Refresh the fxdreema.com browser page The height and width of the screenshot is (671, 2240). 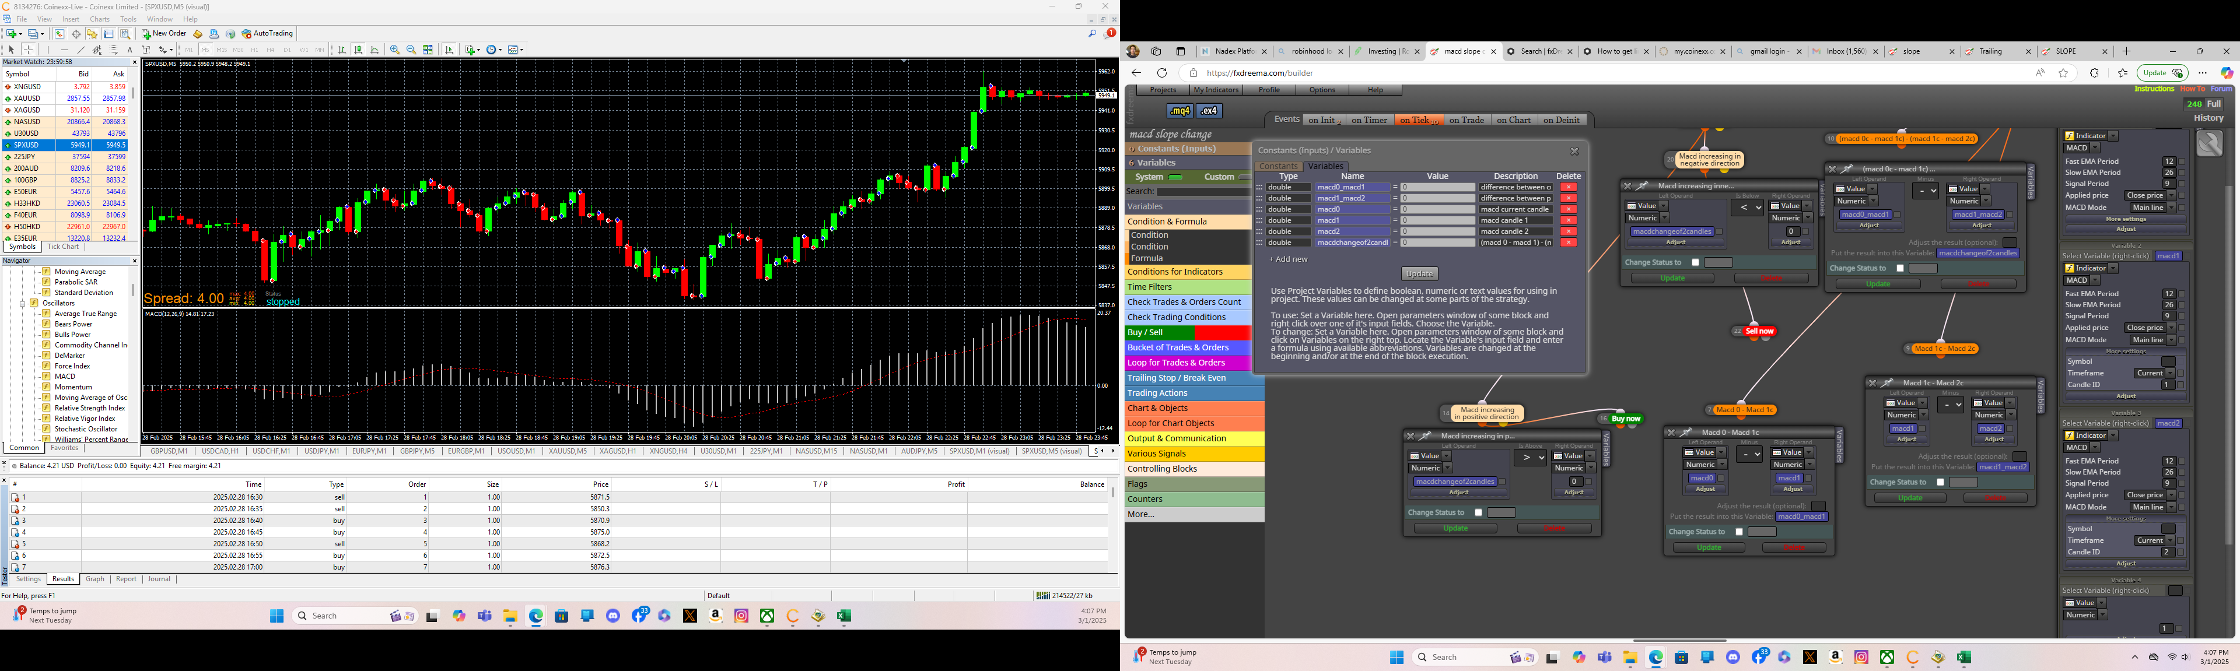pos(1162,73)
